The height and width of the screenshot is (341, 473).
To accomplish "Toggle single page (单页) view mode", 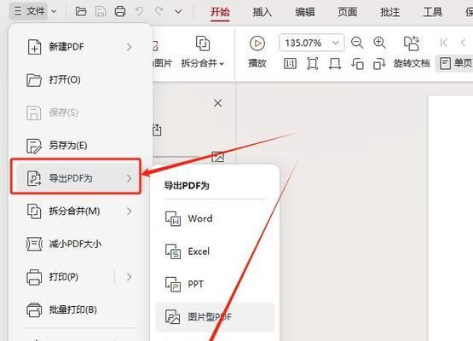I will (x=455, y=63).
